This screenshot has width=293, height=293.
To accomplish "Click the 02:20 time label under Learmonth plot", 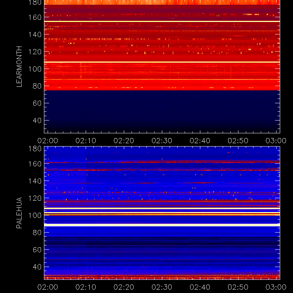I will (x=124, y=141).
